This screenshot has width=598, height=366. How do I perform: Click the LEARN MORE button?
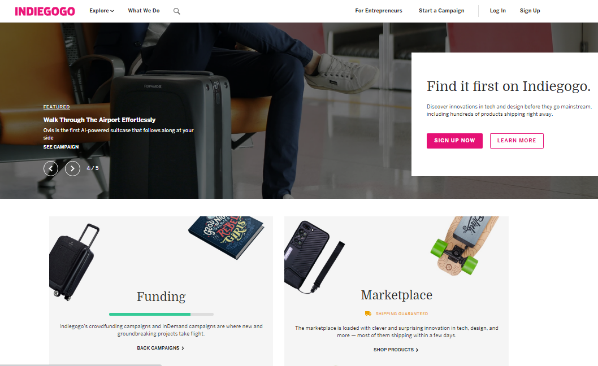[x=517, y=141]
